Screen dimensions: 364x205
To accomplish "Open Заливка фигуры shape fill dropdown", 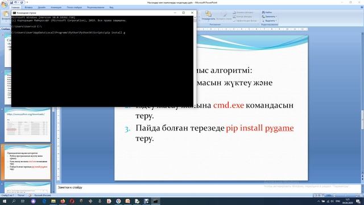I will [x=243, y=13].
